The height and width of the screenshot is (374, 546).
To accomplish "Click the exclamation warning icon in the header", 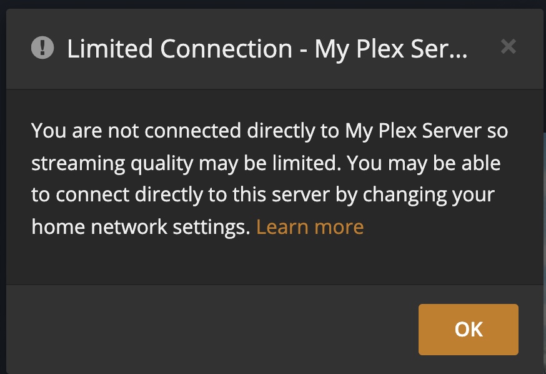I will (42, 48).
